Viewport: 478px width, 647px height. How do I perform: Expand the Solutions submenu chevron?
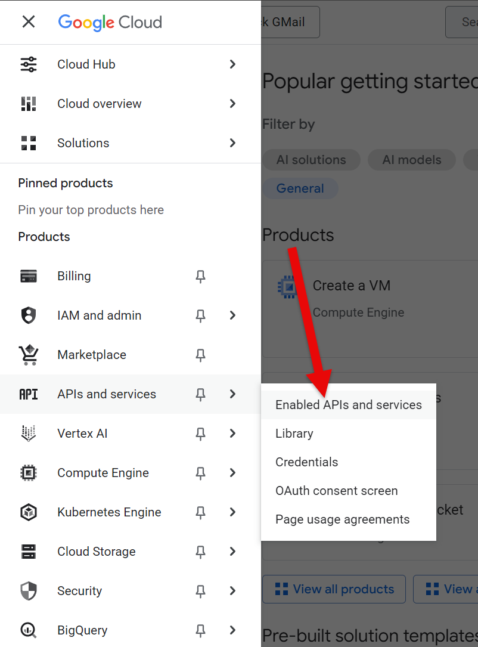(232, 143)
